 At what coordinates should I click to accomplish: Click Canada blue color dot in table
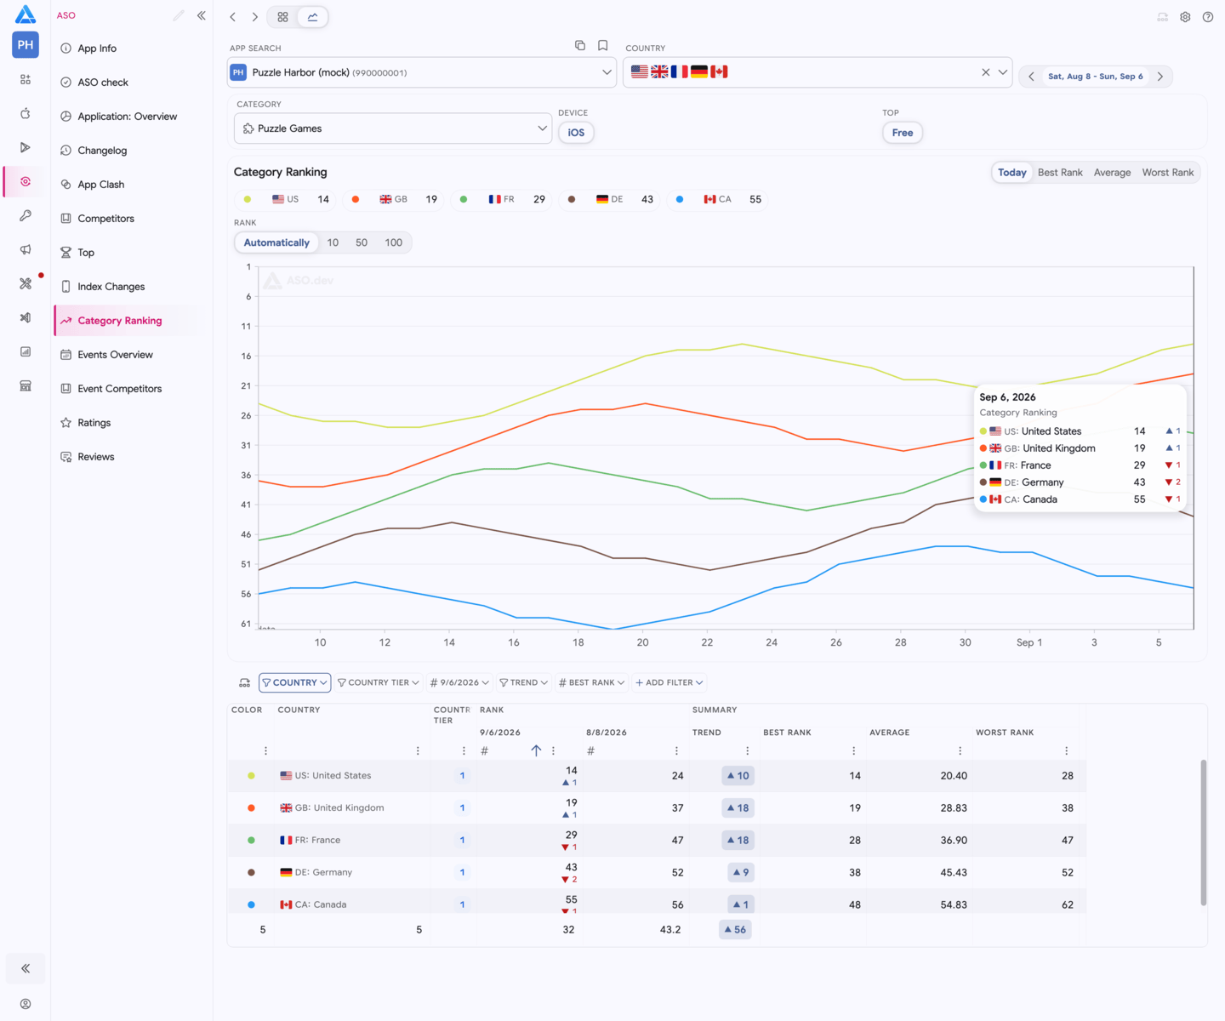[x=251, y=904]
